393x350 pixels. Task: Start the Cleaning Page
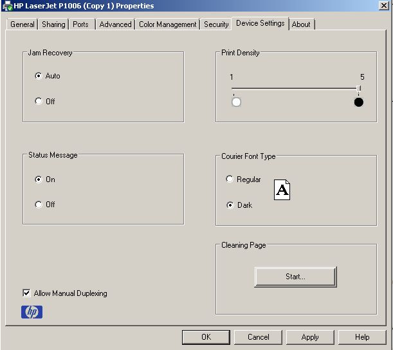295,277
